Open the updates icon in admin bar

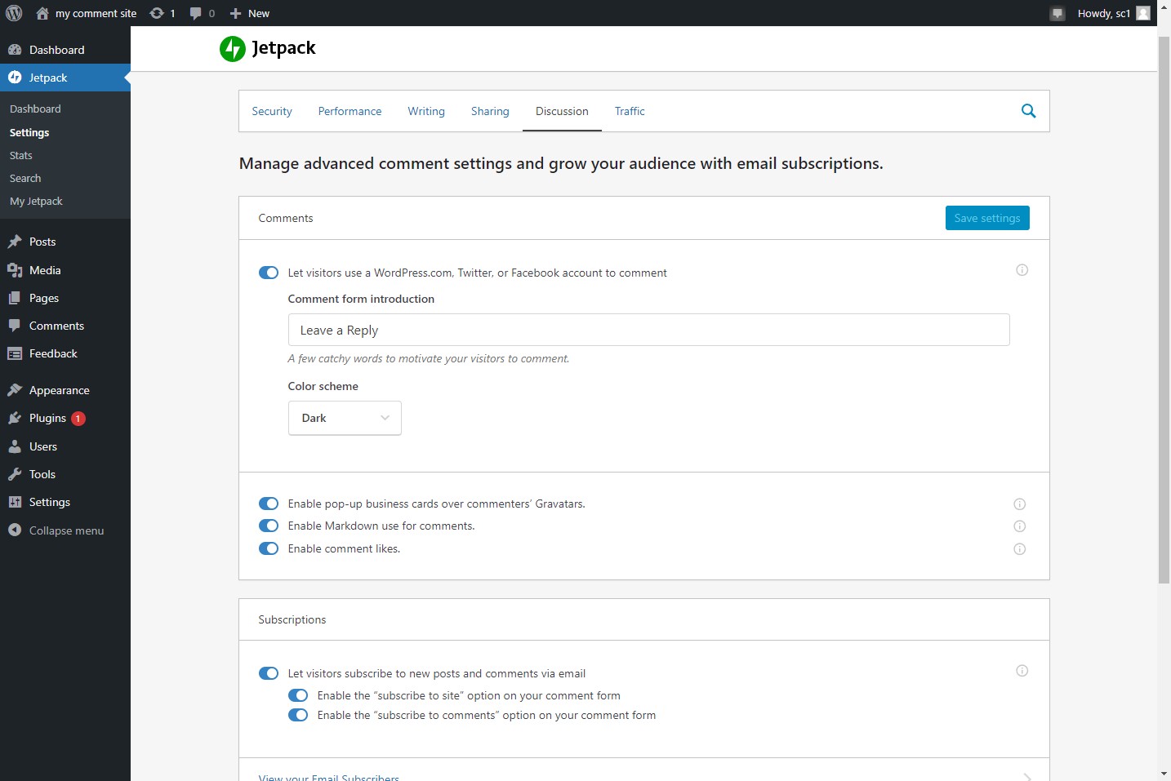157,13
